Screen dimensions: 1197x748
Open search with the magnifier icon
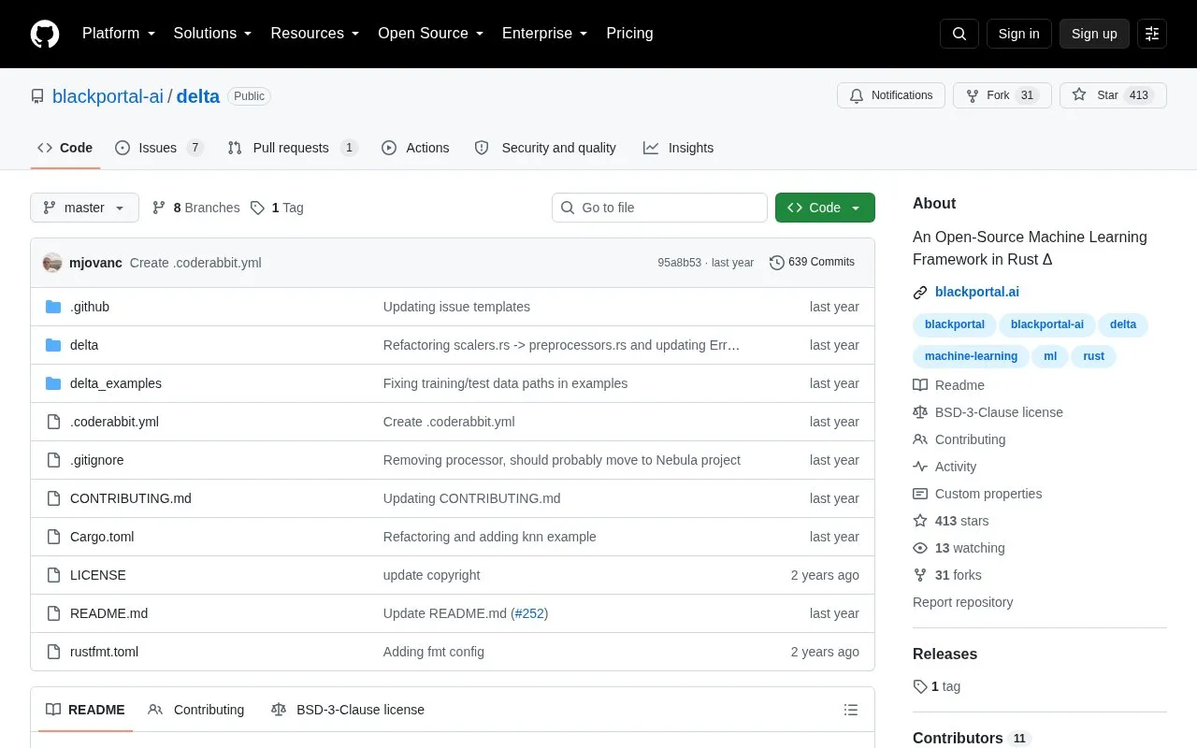point(959,34)
